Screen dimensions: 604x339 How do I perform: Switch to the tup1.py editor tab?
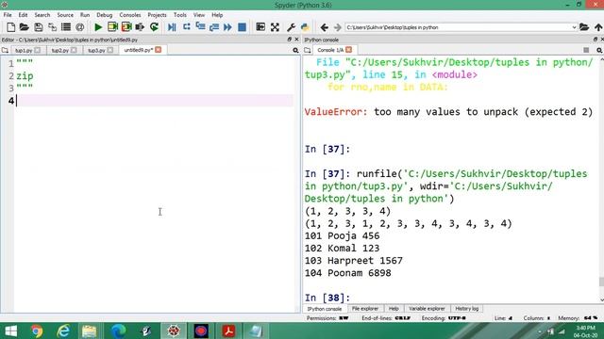(x=24, y=50)
